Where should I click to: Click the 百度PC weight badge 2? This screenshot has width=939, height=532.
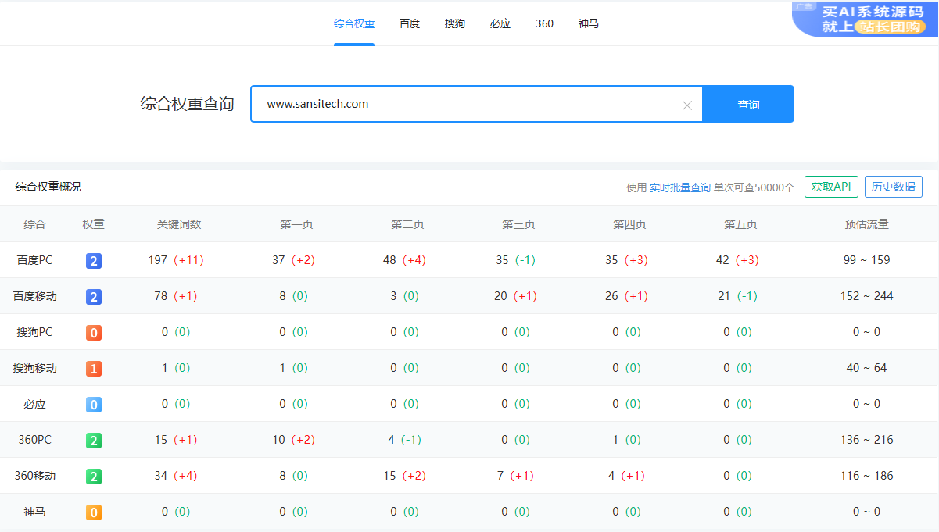click(x=94, y=261)
